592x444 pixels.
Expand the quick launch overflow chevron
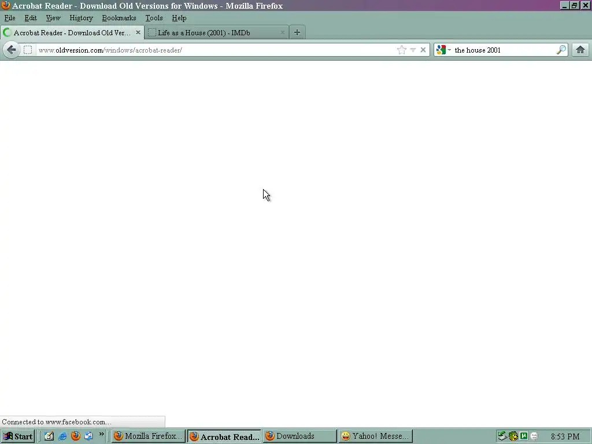[x=102, y=434]
